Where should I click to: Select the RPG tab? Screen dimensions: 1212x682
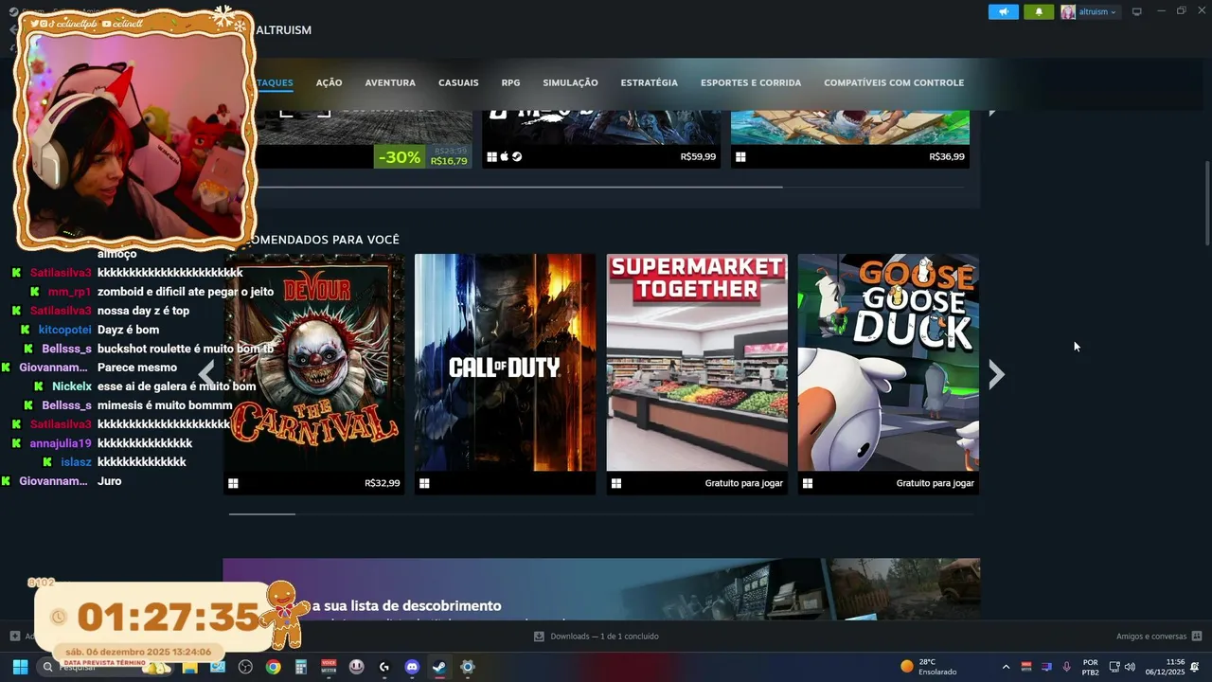[x=510, y=82]
